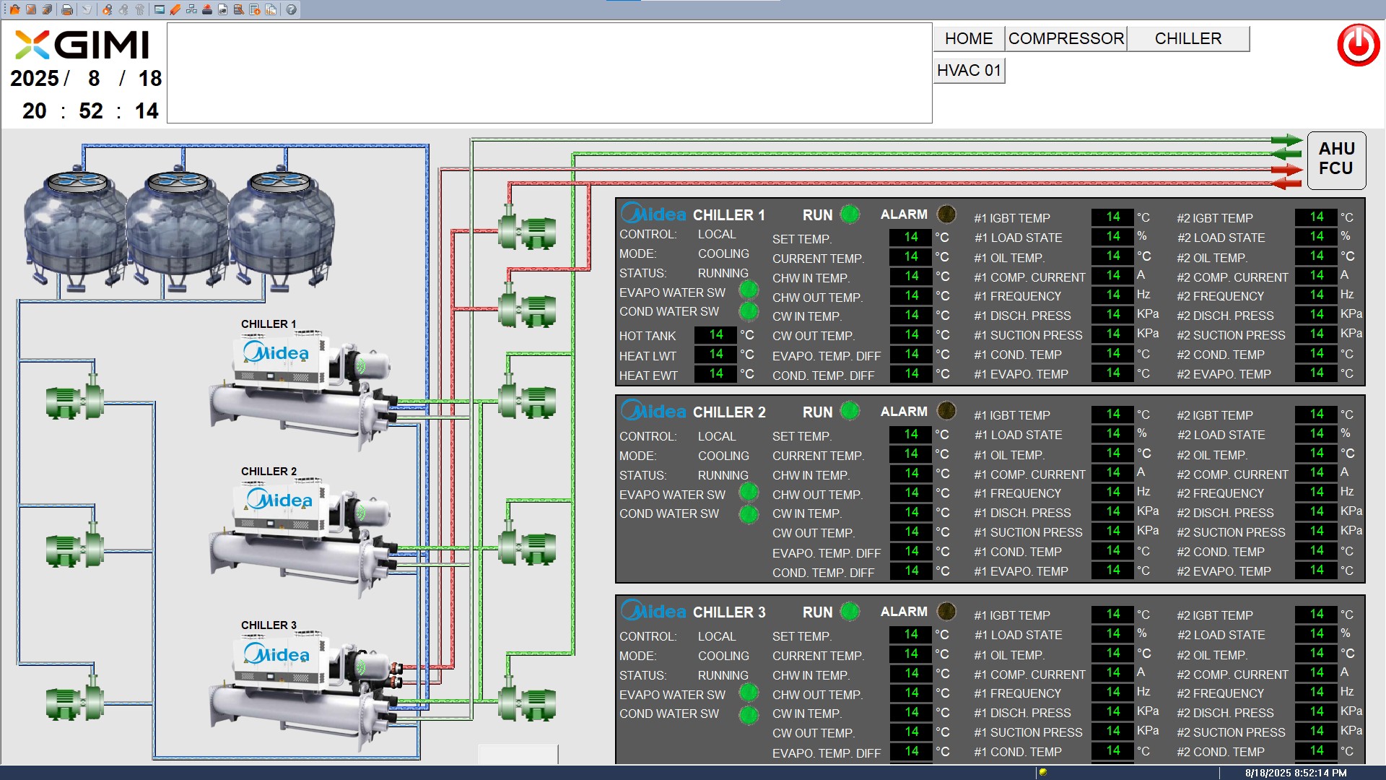Select the leftmost cooling tower graphic

click(75, 229)
